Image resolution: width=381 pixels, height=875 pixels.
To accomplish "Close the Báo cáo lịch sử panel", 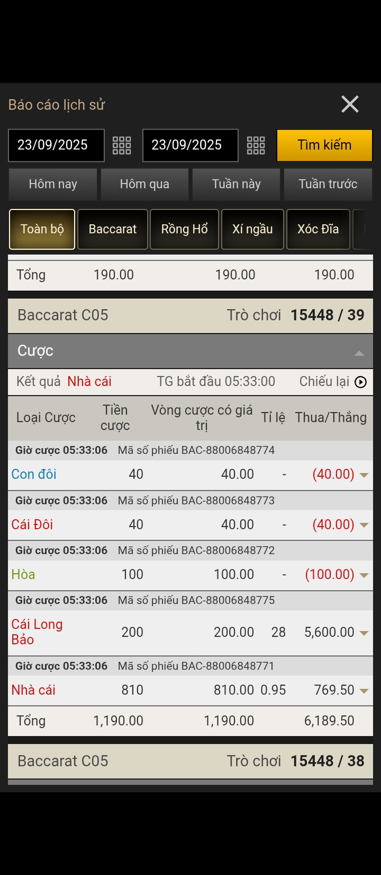I will pos(350,104).
